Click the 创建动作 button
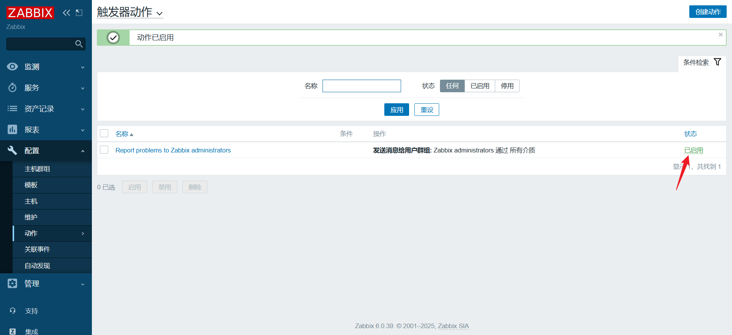732x335 pixels. (x=708, y=12)
